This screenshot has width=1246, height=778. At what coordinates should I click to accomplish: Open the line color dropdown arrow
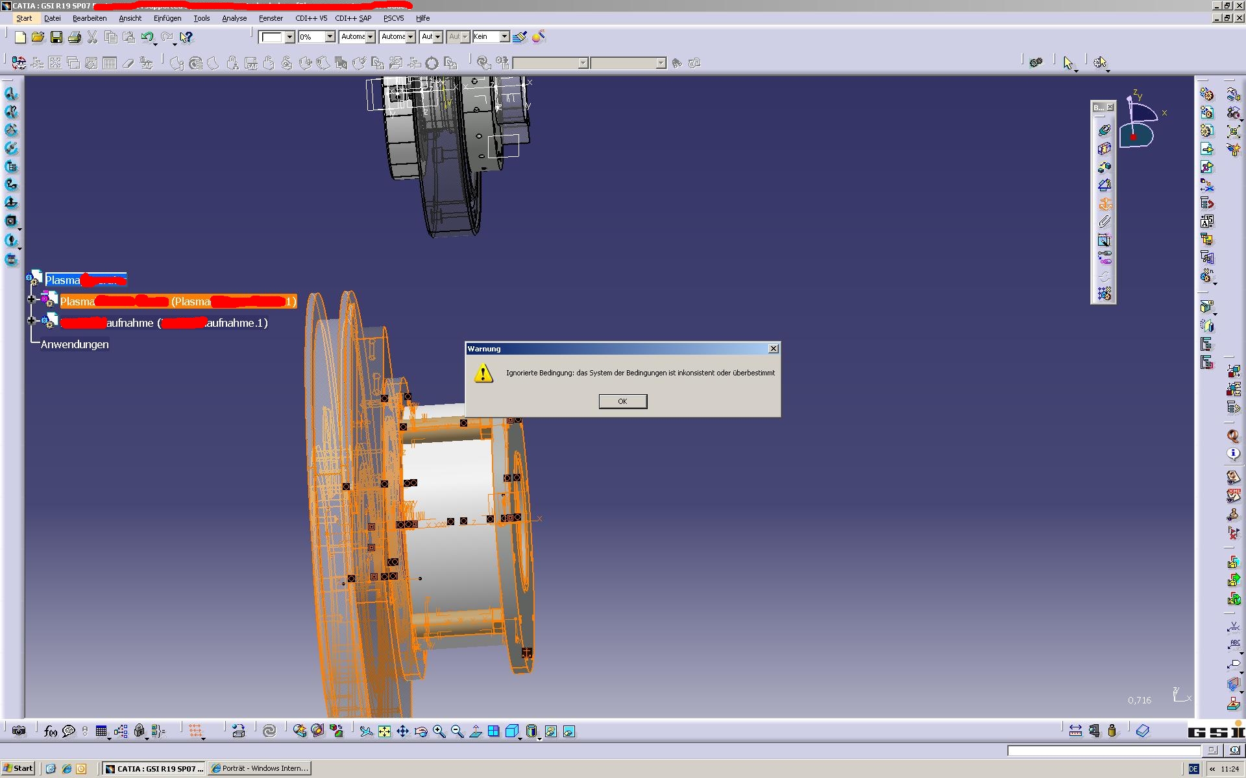(289, 37)
